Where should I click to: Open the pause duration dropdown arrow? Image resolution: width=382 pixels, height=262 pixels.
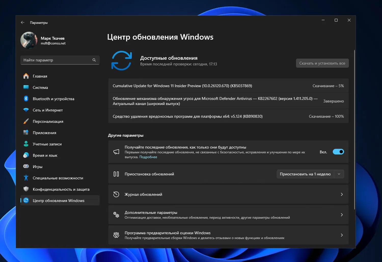click(339, 174)
